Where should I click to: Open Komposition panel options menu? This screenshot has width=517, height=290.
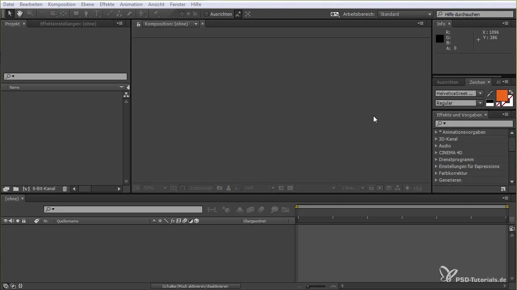pyautogui.click(x=420, y=24)
